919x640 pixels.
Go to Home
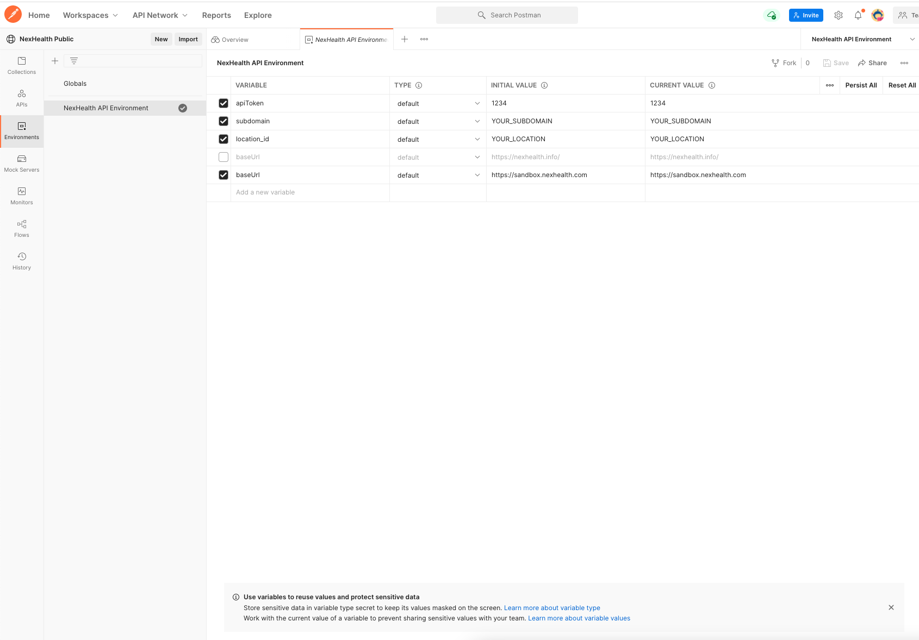coord(39,15)
